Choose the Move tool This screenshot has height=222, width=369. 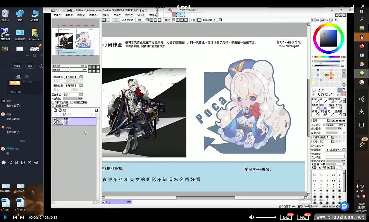click(314, 94)
